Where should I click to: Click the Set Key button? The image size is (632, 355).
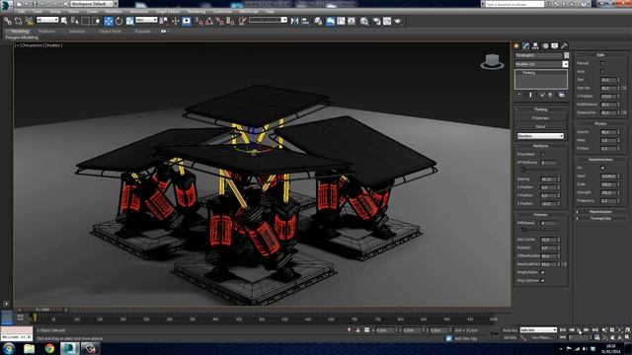tap(511, 337)
